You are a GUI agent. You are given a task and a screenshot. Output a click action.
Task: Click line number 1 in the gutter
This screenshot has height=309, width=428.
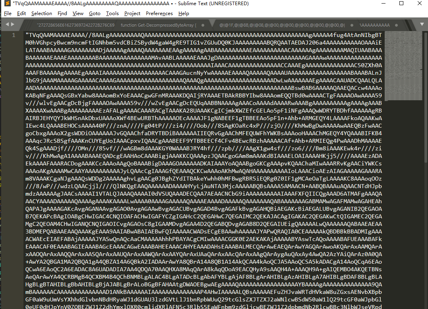coord(14,35)
